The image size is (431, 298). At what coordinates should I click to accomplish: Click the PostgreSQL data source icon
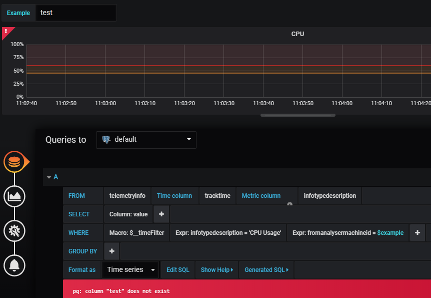click(106, 140)
